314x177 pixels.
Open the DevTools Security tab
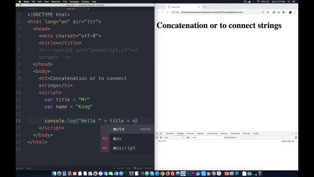(246, 133)
